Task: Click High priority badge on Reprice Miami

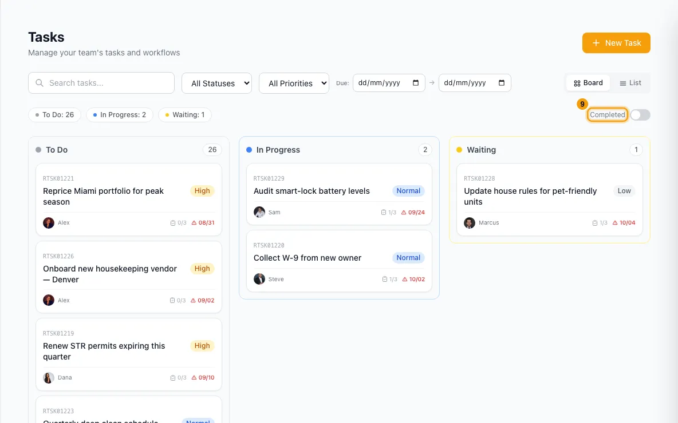Action: tap(202, 191)
